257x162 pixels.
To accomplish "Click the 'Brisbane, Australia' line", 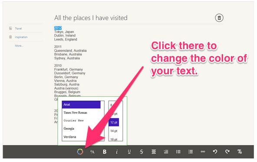I will coord(68,54).
